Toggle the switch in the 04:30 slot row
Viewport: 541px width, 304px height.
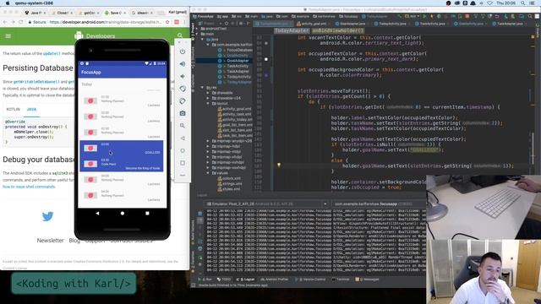coord(90,195)
